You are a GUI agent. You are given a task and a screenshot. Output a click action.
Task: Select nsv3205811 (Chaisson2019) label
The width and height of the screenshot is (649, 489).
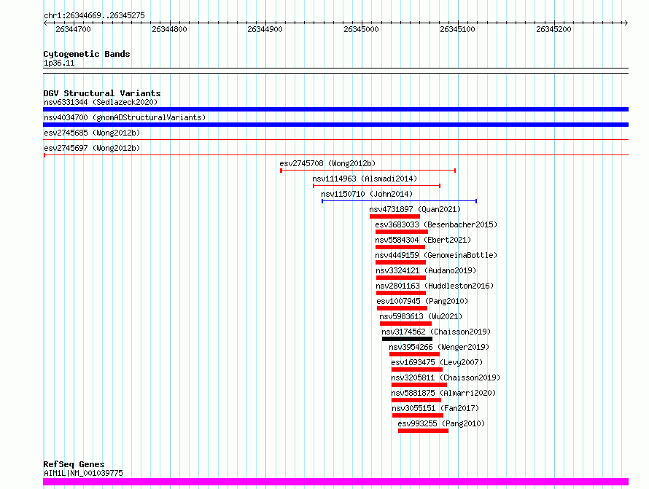[x=446, y=377]
